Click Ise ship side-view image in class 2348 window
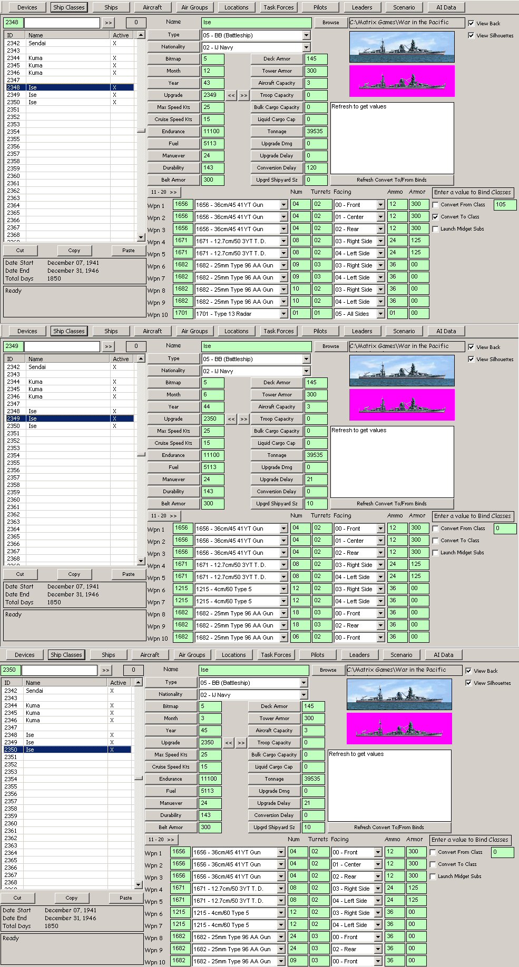Screen dimensions: 519x967 402,47
